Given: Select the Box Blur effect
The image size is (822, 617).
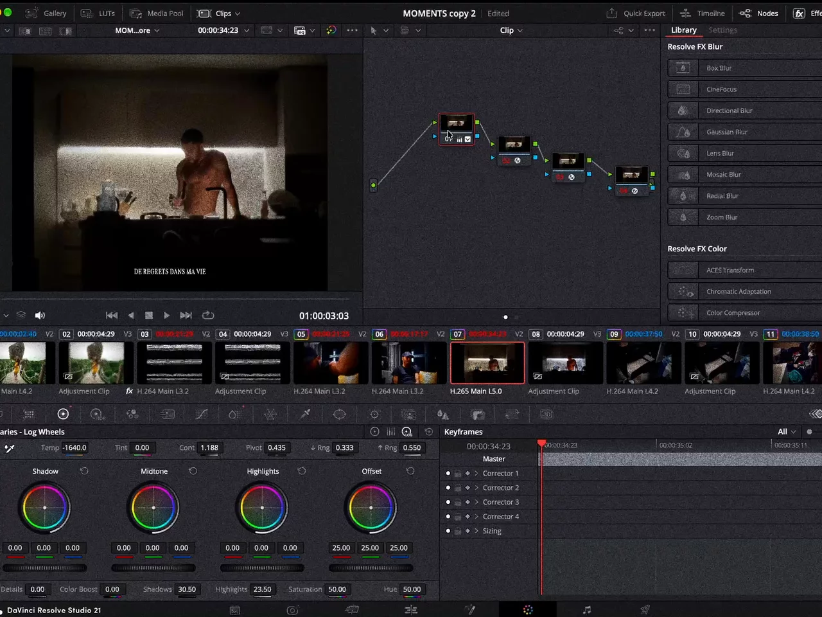Looking at the screenshot, I should (745, 68).
